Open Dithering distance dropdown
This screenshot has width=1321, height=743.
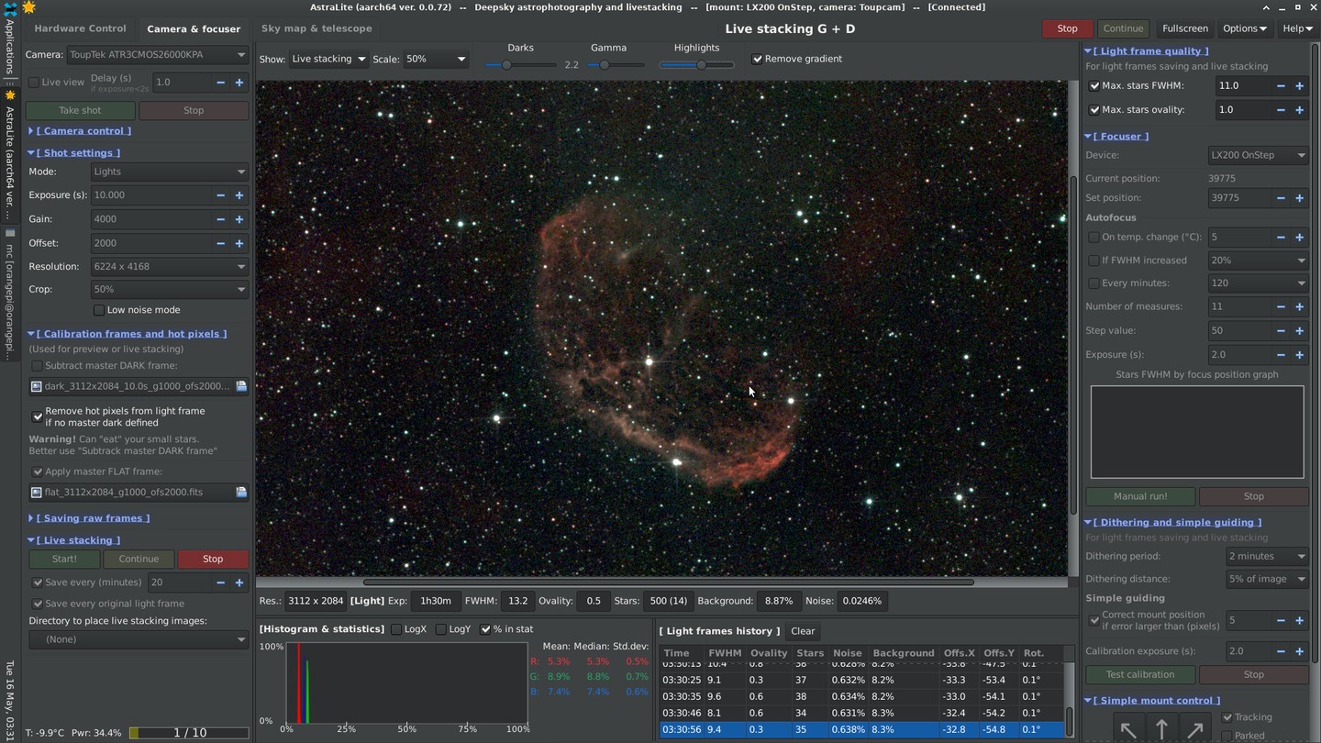click(x=1268, y=579)
